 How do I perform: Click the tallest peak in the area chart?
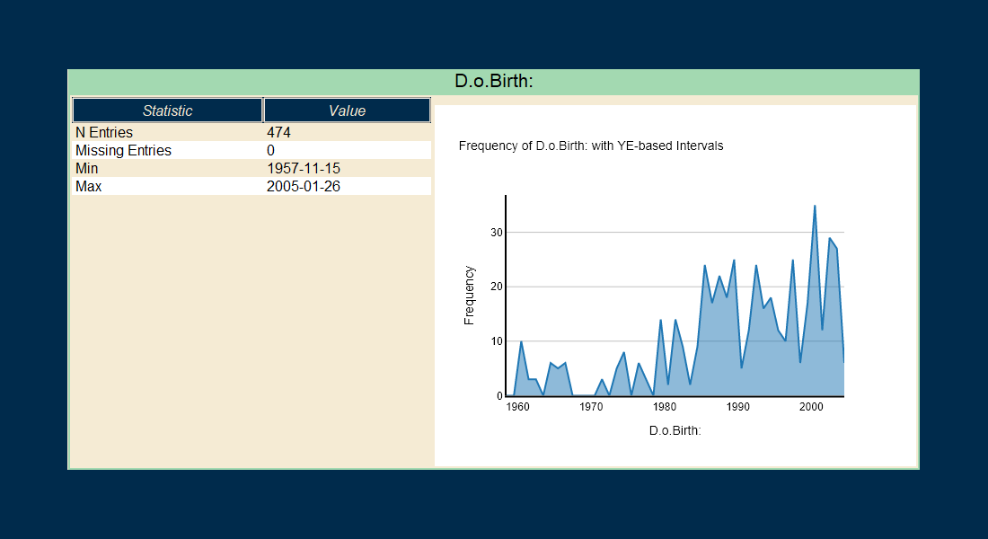tap(815, 207)
